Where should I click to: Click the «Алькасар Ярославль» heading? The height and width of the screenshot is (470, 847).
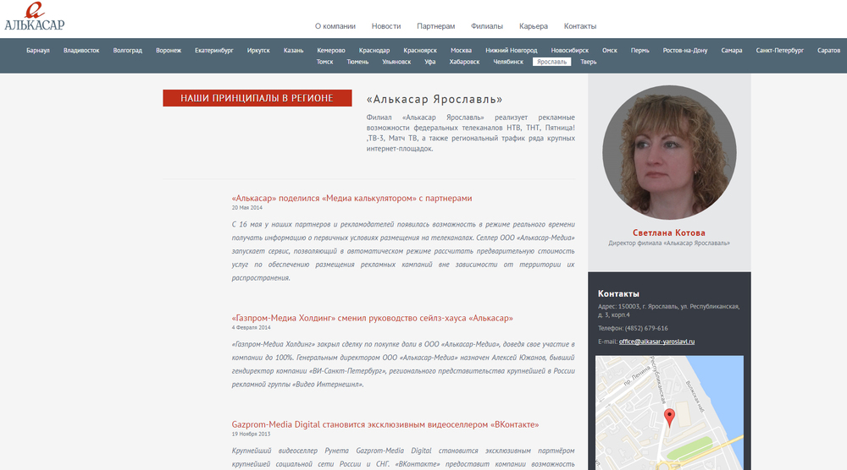point(435,99)
